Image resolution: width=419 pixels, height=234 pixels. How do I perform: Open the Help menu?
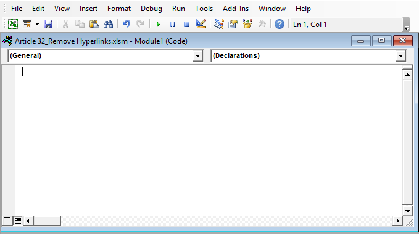303,9
